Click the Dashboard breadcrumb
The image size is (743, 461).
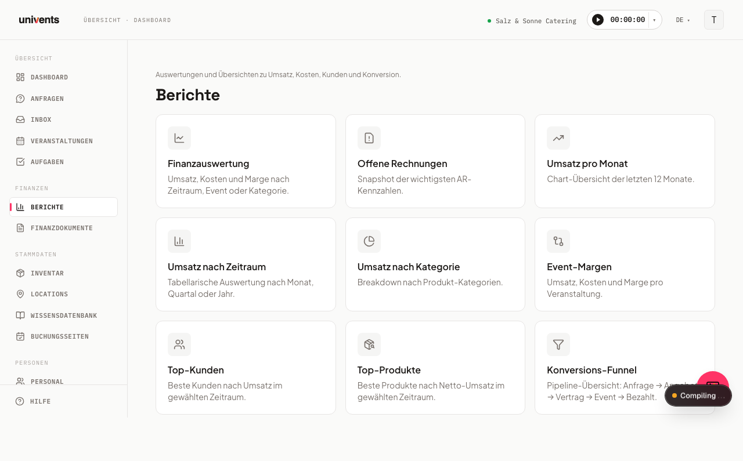tap(153, 20)
